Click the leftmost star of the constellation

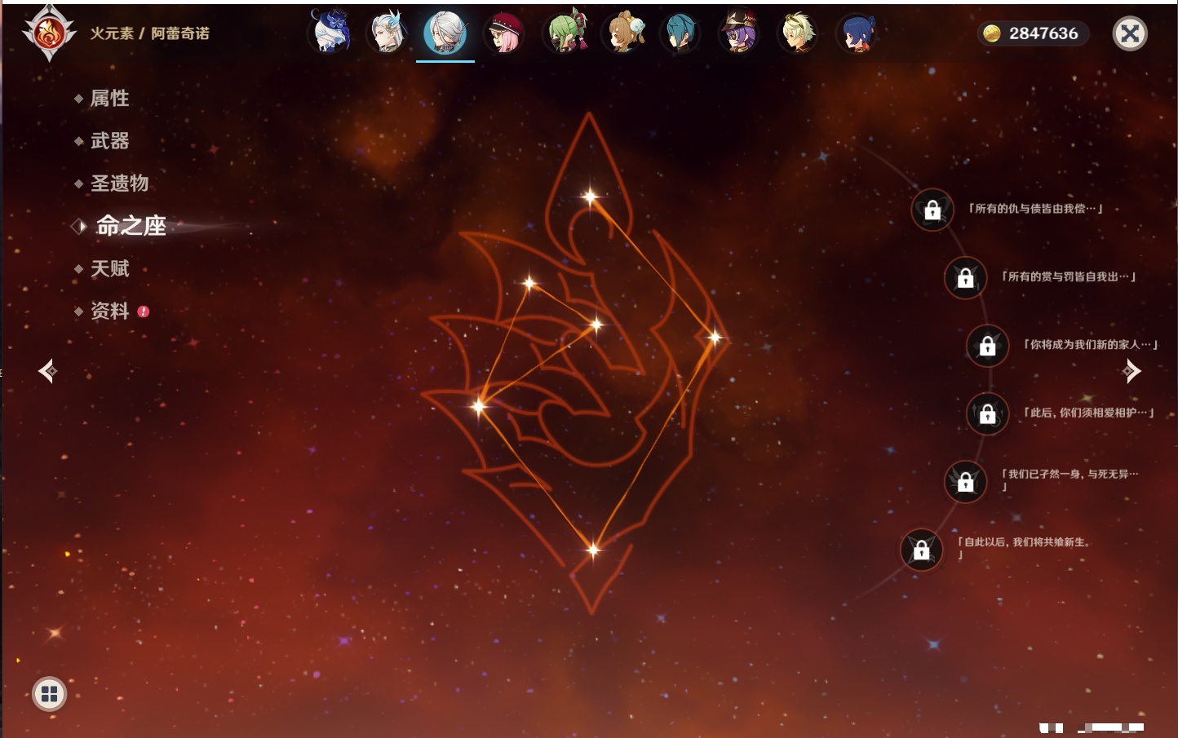click(x=479, y=405)
